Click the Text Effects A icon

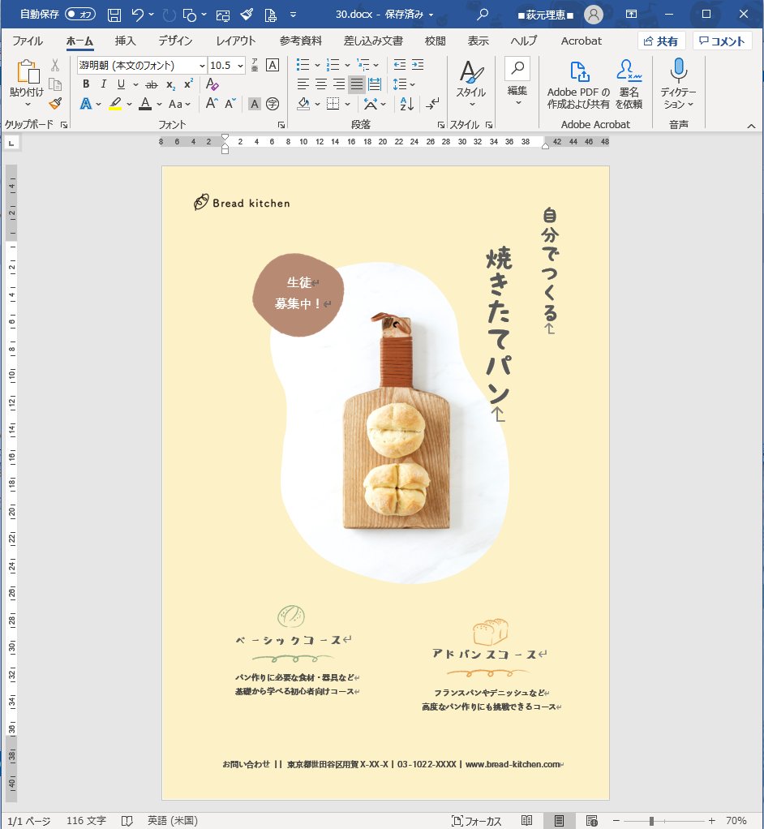click(x=86, y=104)
